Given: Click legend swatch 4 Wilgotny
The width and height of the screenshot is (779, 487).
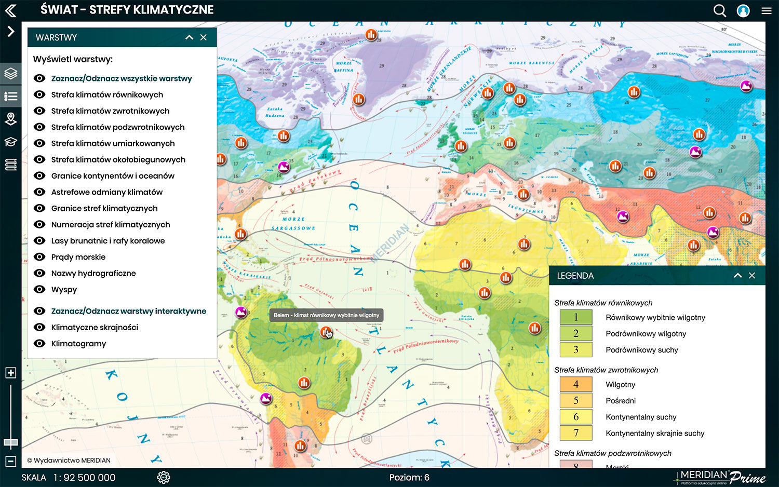Looking at the screenshot, I should point(575,384).
